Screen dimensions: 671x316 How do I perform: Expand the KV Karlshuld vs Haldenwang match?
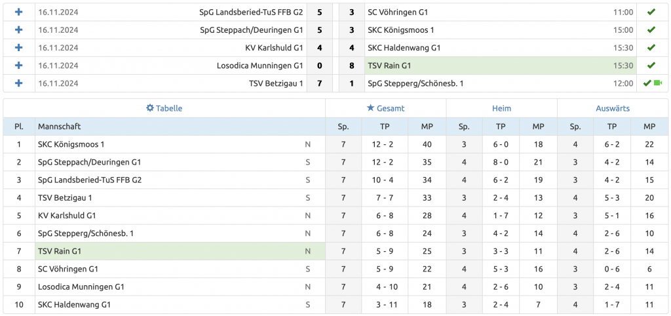point(19,47)
